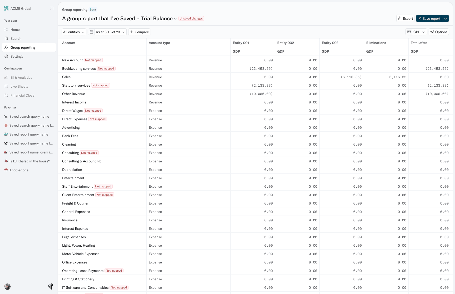This screenshot has width=455, height=294.
Task: Open the Options panel button
Action: (x=439, y=32)
